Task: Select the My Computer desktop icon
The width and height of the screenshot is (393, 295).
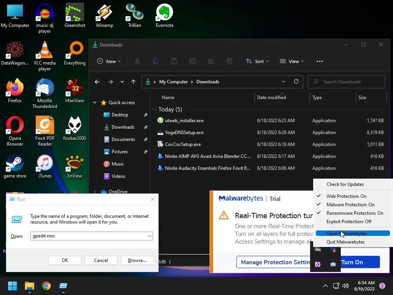Action: coord(15,15)
